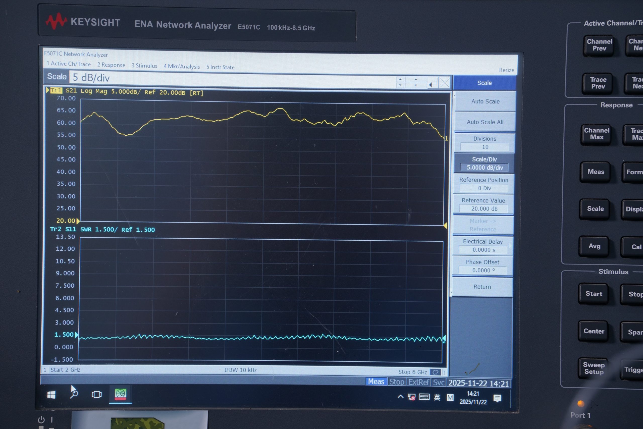Click the Resize label

[x=506, y=70]
